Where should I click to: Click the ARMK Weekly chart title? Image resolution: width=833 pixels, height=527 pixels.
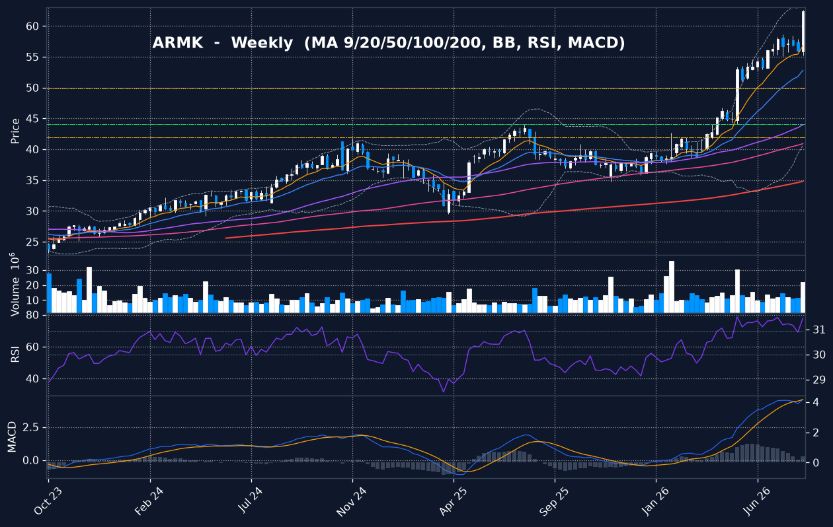coord(389,43)
